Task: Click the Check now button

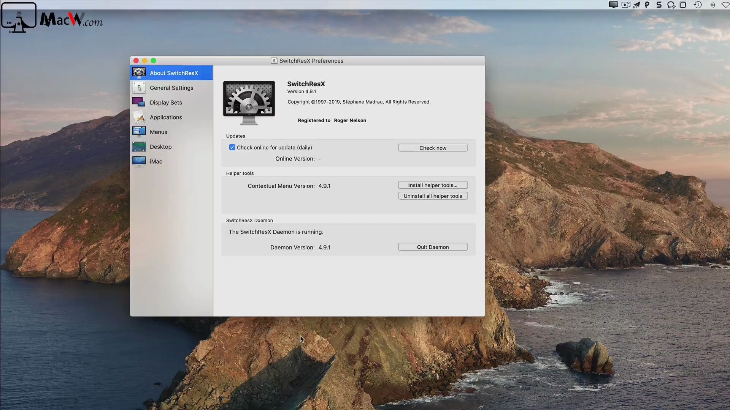Action: click(433, 148)
